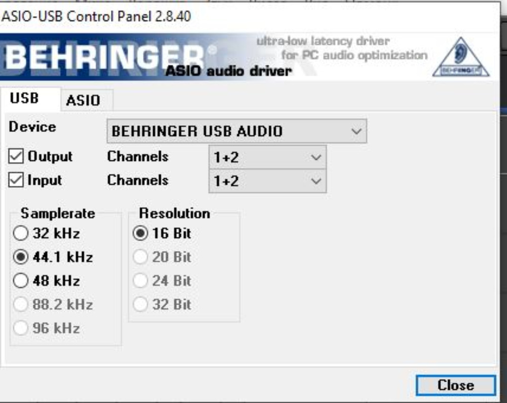
Task: Click the Samplerate group label
Action: 58,213
